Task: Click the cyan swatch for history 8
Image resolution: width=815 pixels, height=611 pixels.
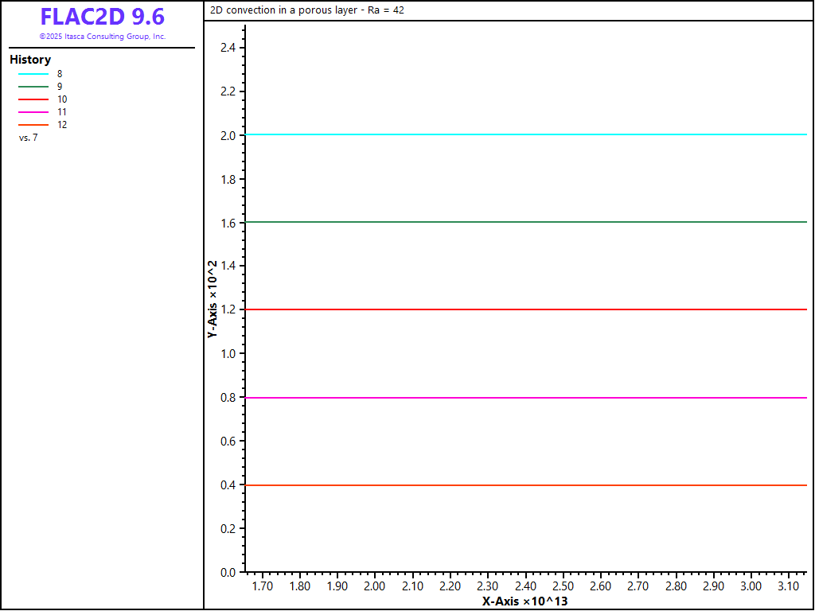Action: pos(33,74)
